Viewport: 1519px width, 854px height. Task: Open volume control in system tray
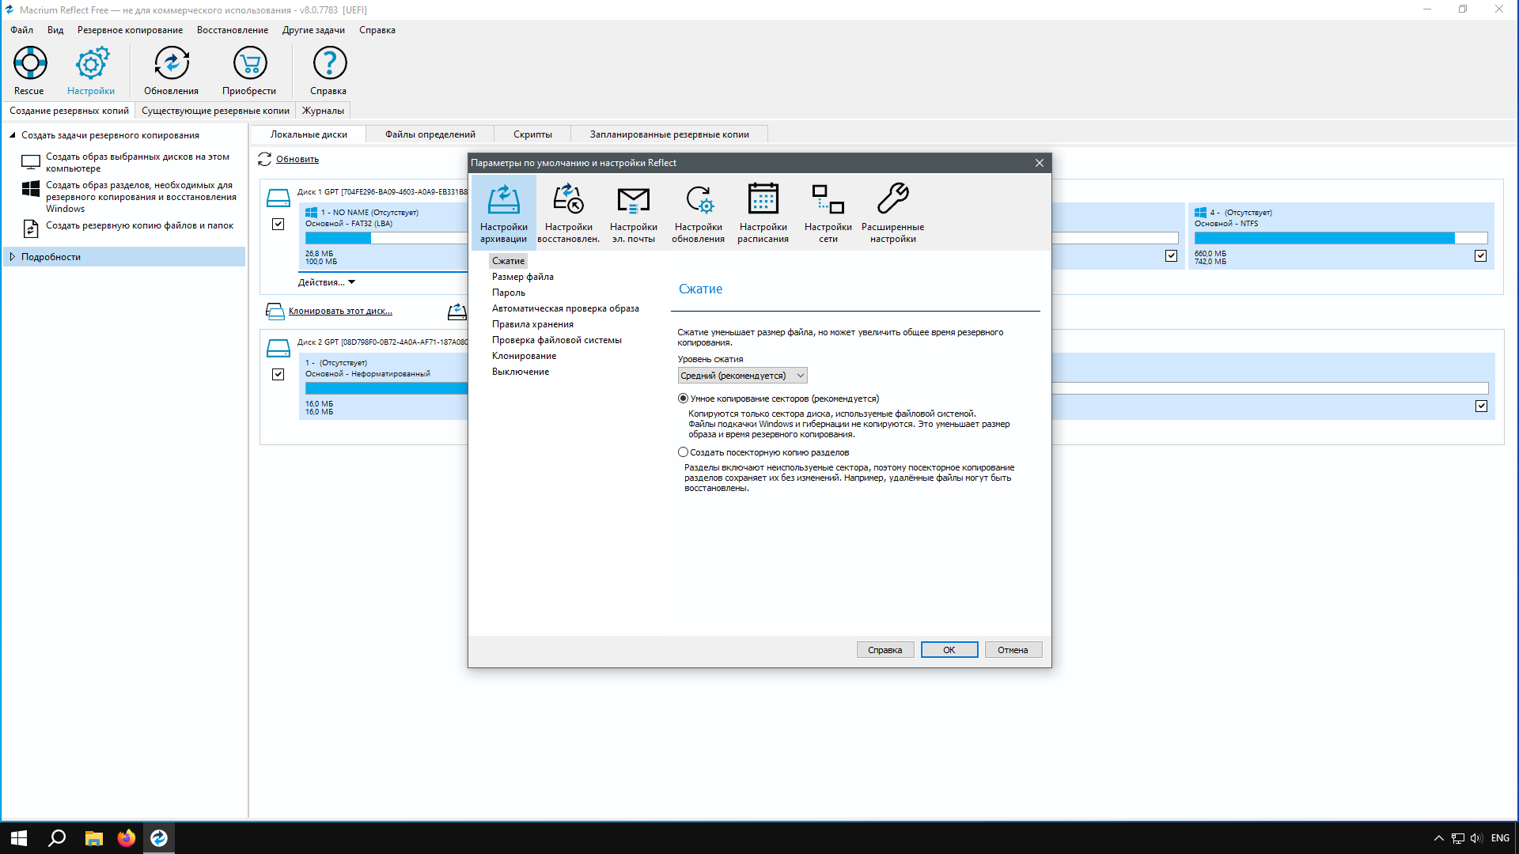[1476, 838]
